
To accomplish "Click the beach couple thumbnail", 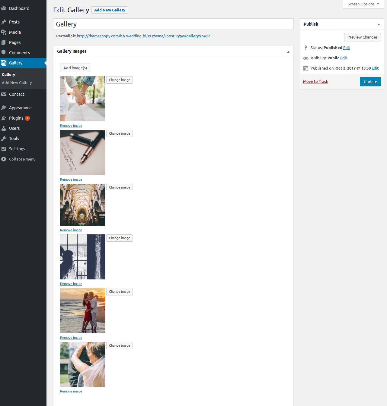I will (83, 311).
